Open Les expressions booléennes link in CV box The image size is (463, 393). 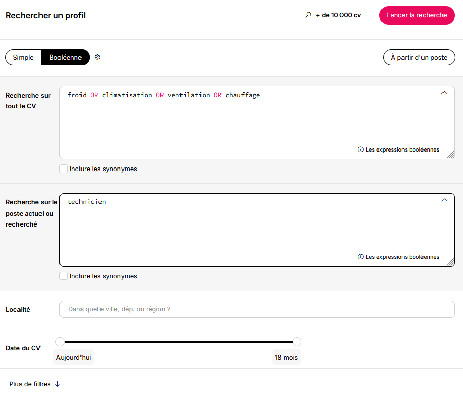click(402, 149)
